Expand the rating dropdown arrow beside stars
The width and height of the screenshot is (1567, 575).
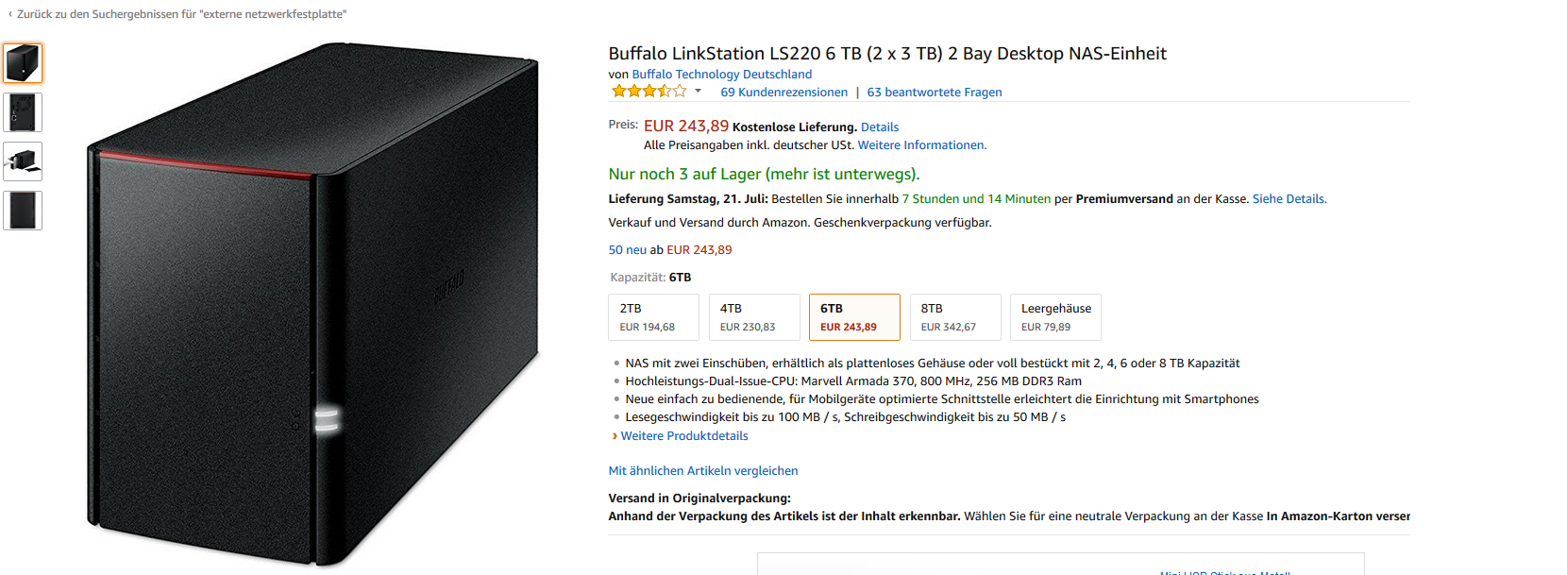pos(698,92)
